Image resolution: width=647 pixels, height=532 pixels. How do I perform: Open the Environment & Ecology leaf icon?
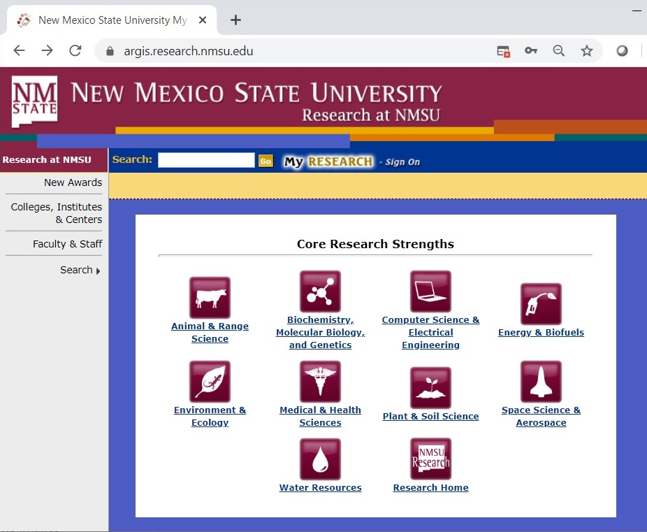tap(210, 382)
